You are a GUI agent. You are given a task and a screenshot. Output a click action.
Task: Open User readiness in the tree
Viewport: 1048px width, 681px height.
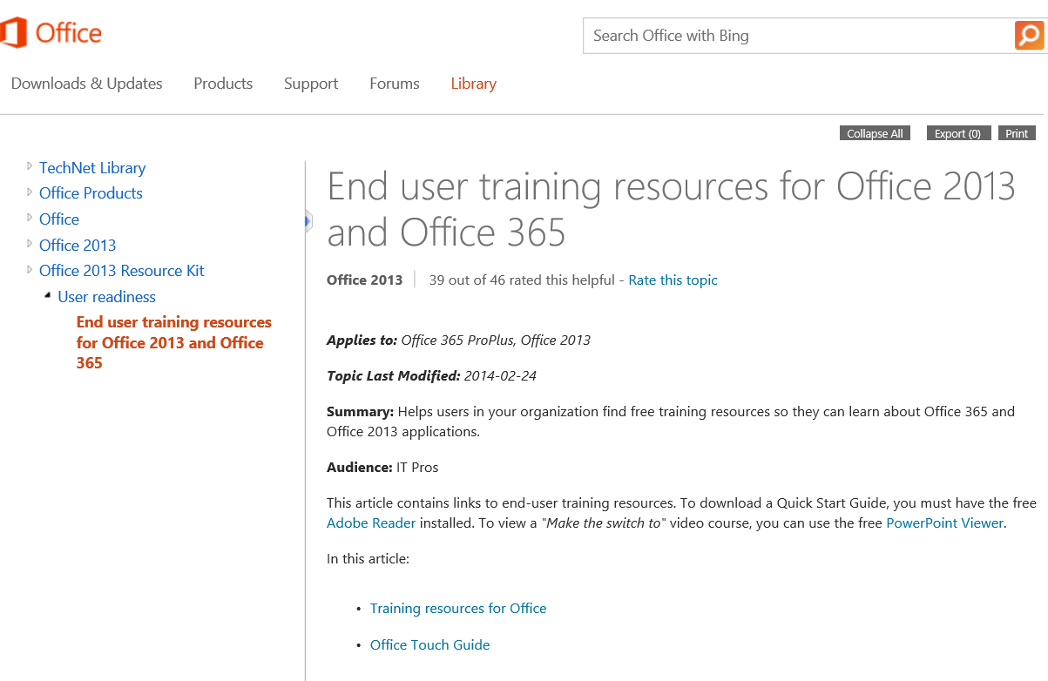pos(106,297)
